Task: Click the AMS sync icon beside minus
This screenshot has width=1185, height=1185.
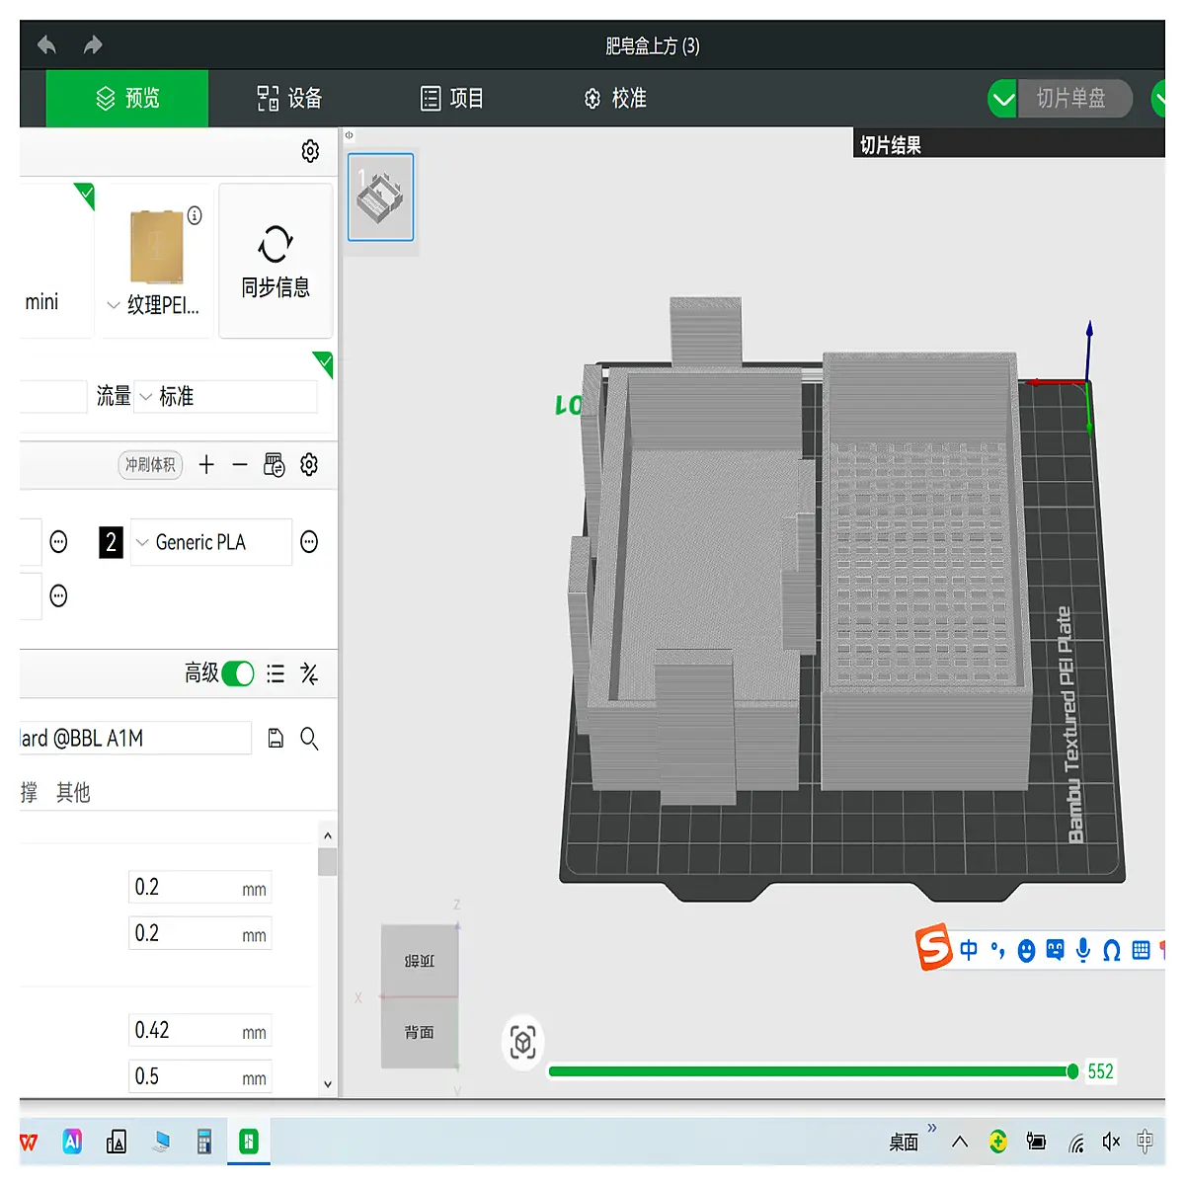Action: [275, 464]
